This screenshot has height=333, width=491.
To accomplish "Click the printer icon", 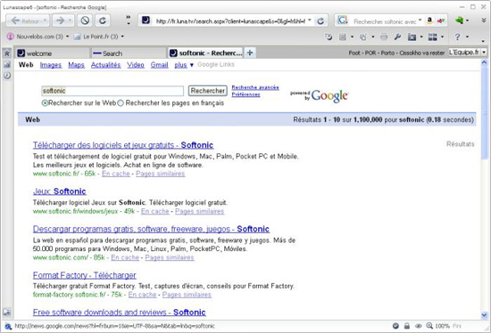I will click(x=384, y=37).
